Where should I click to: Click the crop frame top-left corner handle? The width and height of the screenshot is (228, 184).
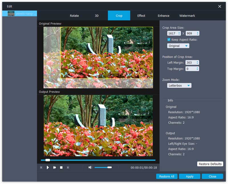(61, 27)
